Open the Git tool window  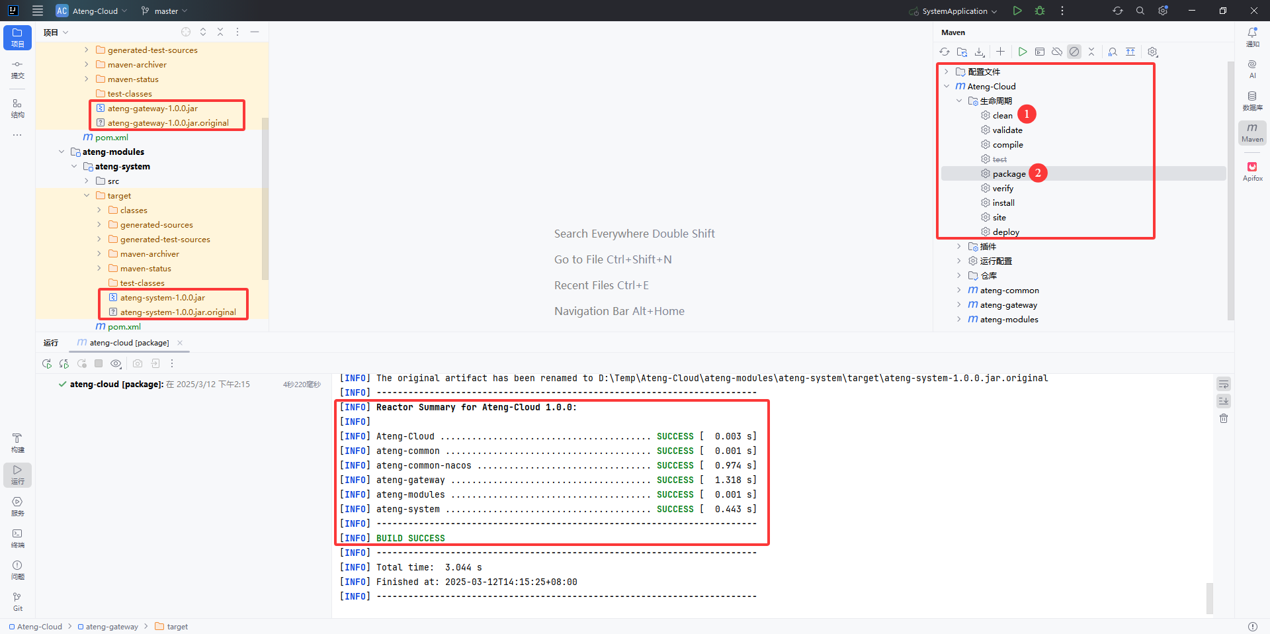click(x=17, y=602)
